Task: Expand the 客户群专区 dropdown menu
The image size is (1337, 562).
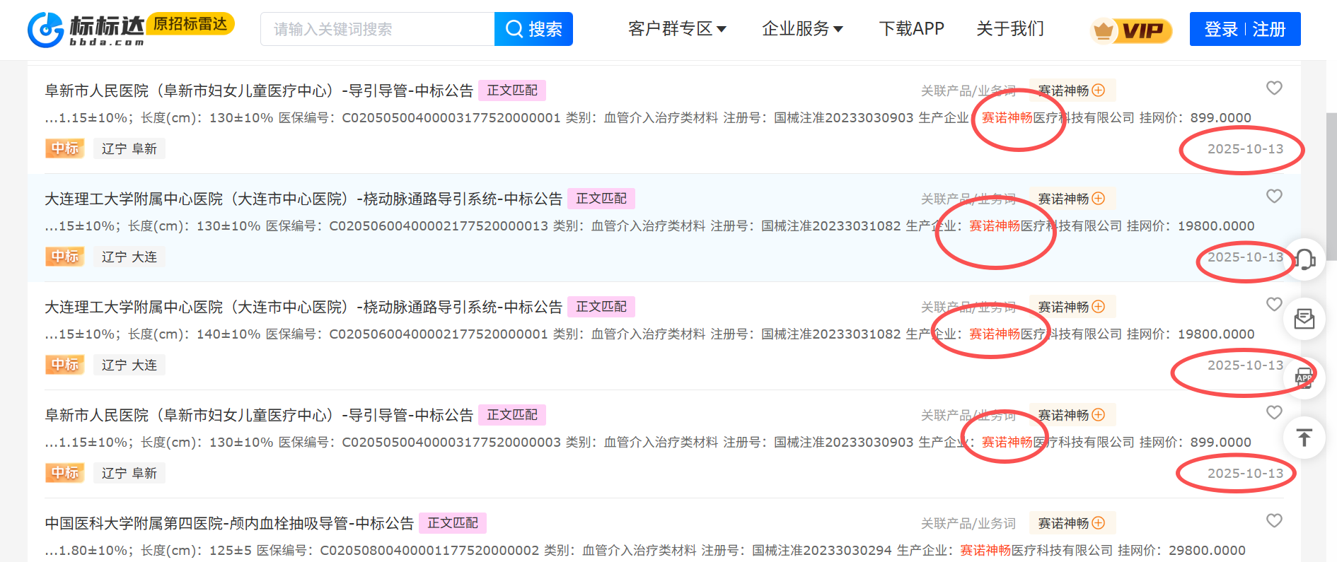Action: 677,29
